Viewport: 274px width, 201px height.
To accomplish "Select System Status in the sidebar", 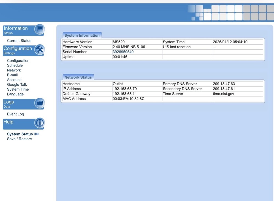I will [x=20, y=134].
